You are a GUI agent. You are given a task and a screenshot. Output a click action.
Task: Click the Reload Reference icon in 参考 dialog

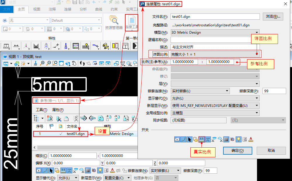point(100,118)
